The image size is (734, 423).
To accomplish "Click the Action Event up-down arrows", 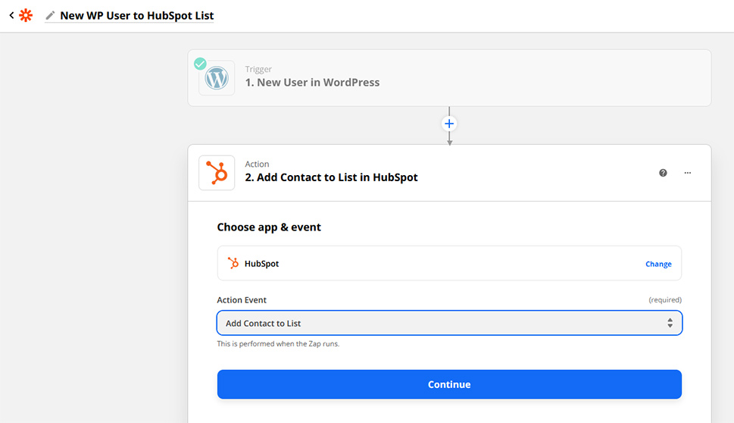I will coord(670,323).
